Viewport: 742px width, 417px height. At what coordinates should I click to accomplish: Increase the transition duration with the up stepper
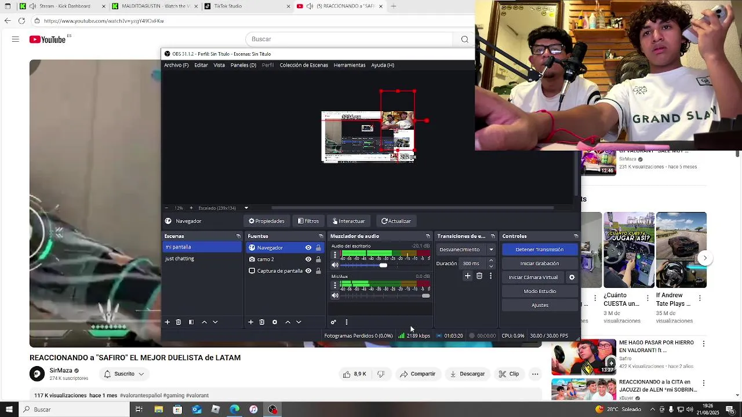[491, 261]
